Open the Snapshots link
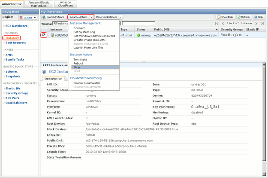The image size is (268, 178). (13, 77)
